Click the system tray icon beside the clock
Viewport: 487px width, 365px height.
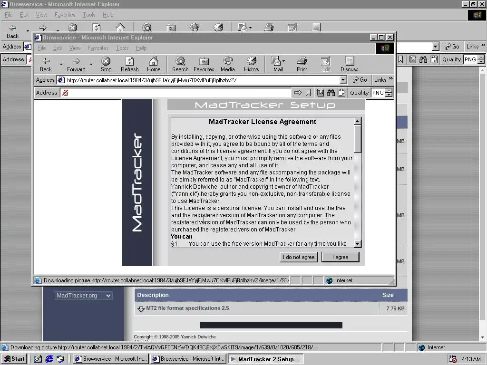pyautogui.click(x=453, y=359)
